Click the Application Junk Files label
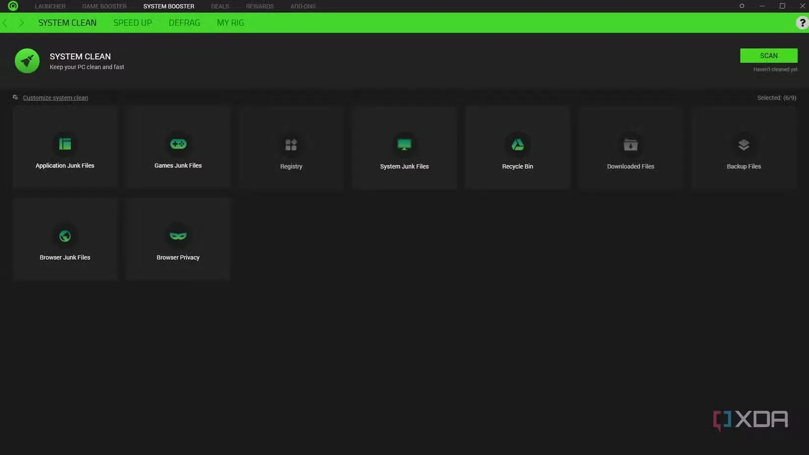 click(65, 166)
